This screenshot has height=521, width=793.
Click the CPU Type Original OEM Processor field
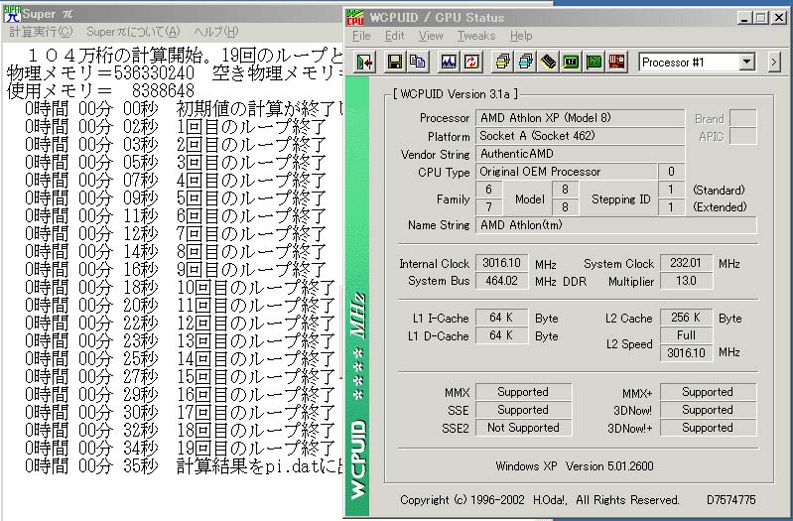point(567,172)
